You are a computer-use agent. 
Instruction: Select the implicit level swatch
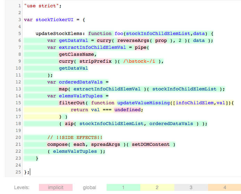(56, 187)
